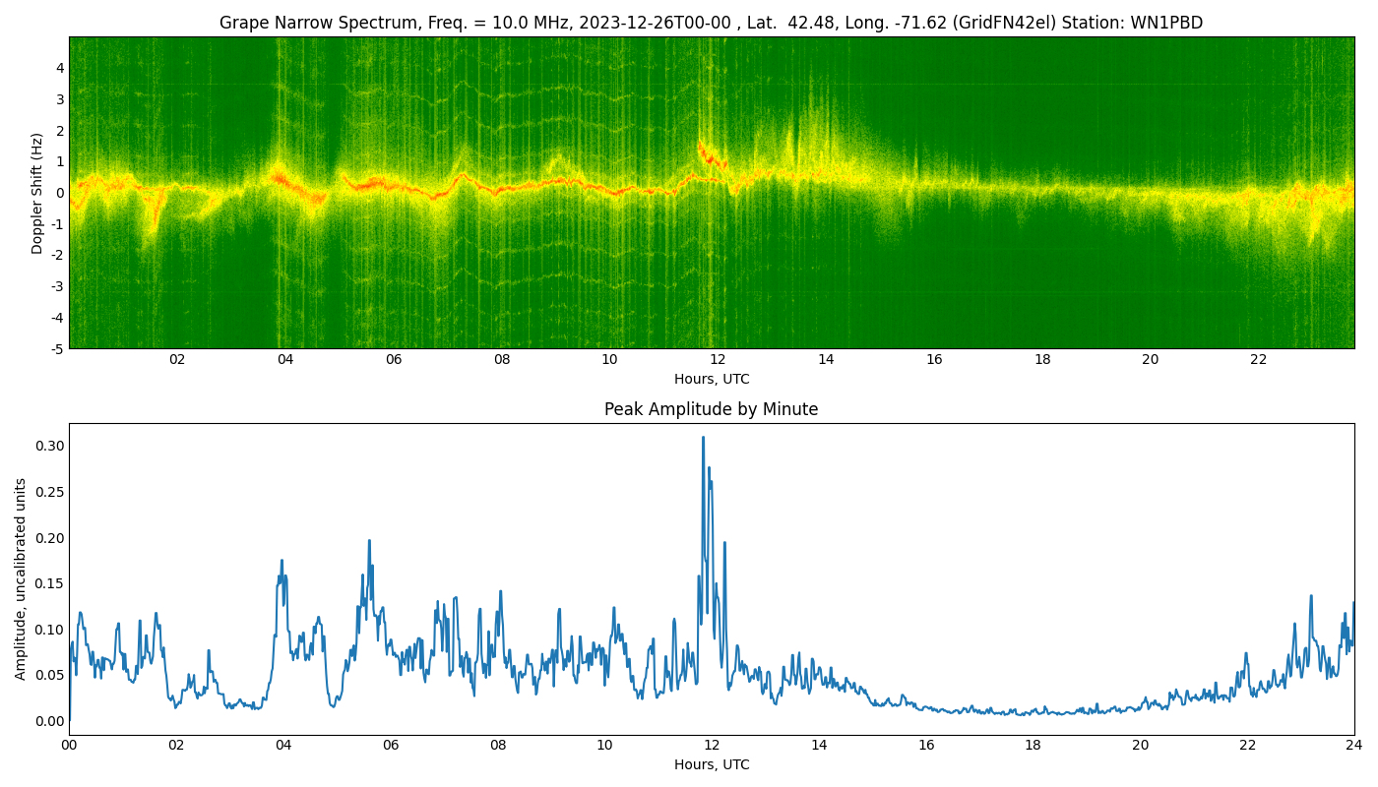Select the Amplitude, uncalibrated units axis label
Screen dimensions: 1378x787
tap(21, 578)
